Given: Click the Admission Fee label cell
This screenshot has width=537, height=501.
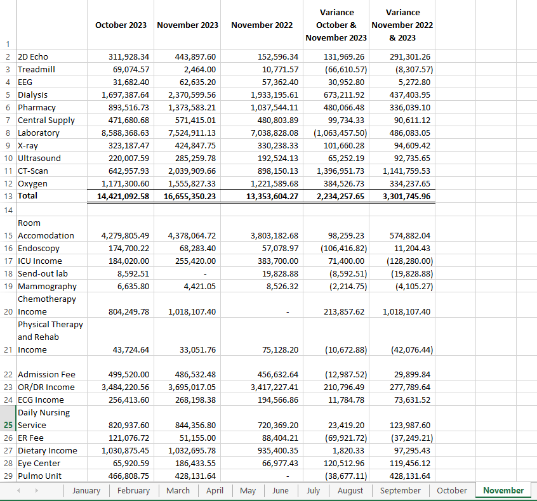Looking at the screenshot, I should 51,368.
